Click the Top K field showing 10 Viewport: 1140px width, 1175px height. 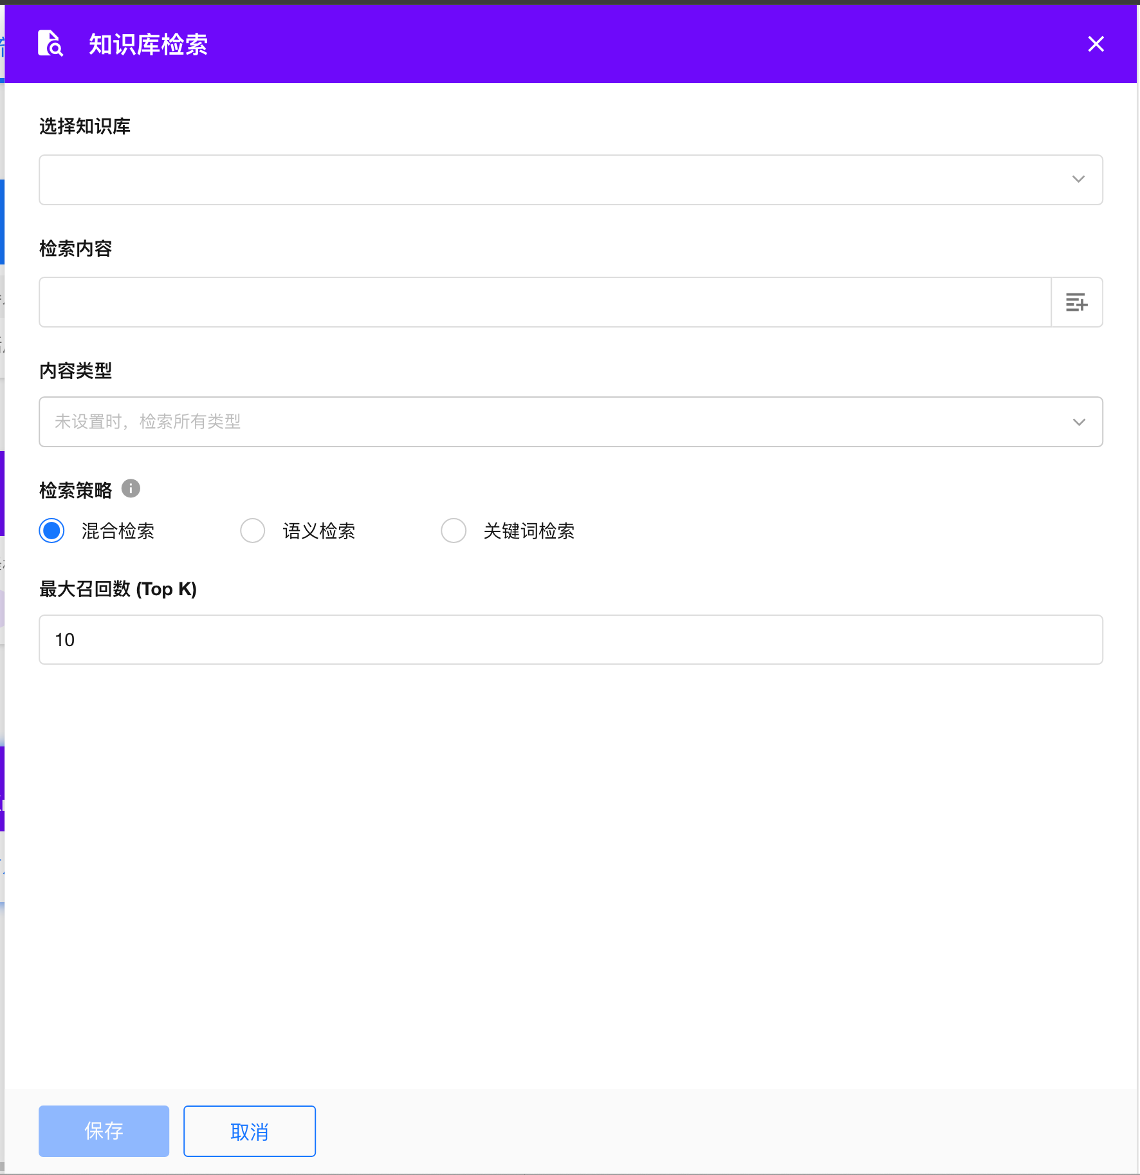tap(570, 640)
